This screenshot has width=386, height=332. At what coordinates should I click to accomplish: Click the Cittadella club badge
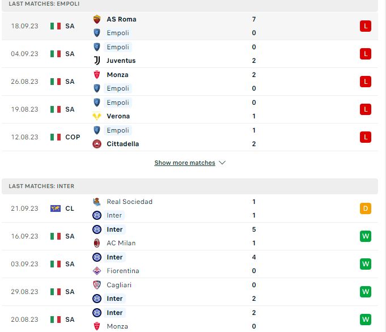[x=97, y=144]
